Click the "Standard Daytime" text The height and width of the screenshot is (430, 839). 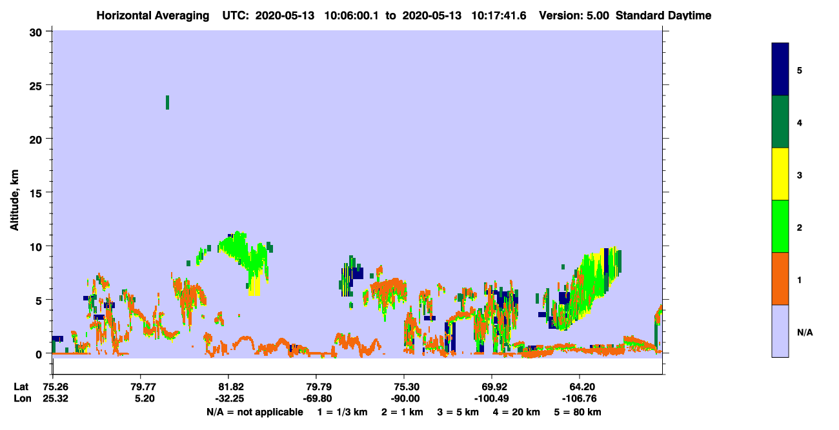coord(663,15)
